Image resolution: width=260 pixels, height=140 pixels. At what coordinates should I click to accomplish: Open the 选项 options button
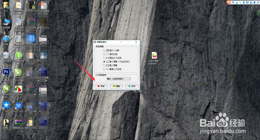(x=132, y=86)
